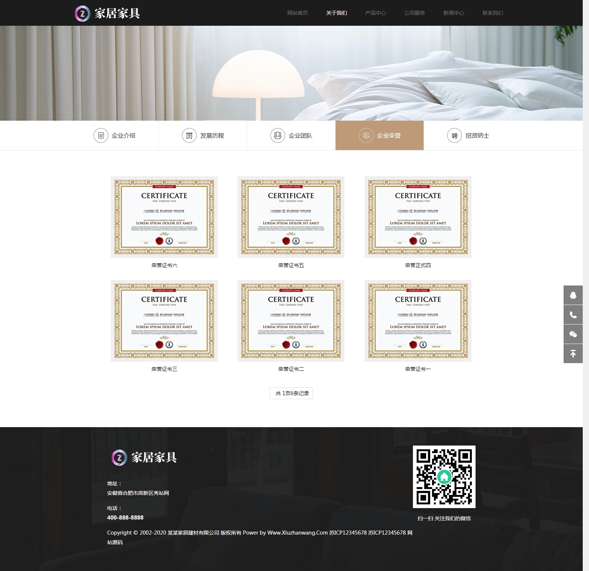This screenshot has height=571, width=589.
Task: Click the phone icon in floating sidebar
Action: (x=573, y=315)
